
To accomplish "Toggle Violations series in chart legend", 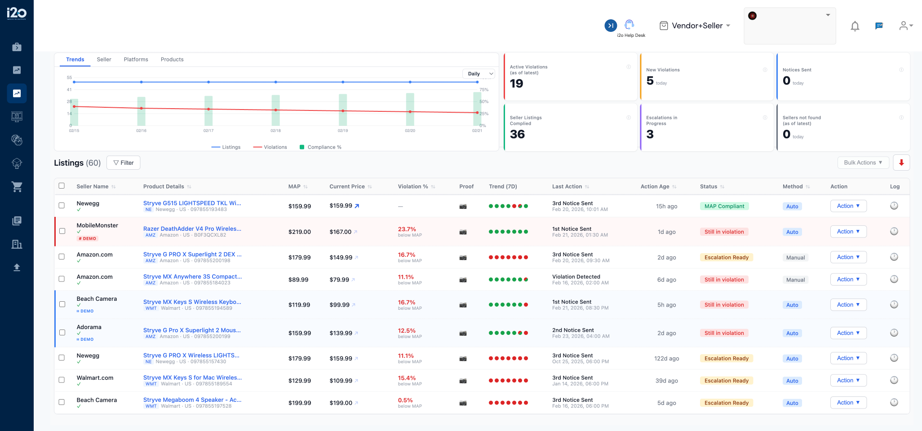I will pyautogui.click(x=270, y=147).
